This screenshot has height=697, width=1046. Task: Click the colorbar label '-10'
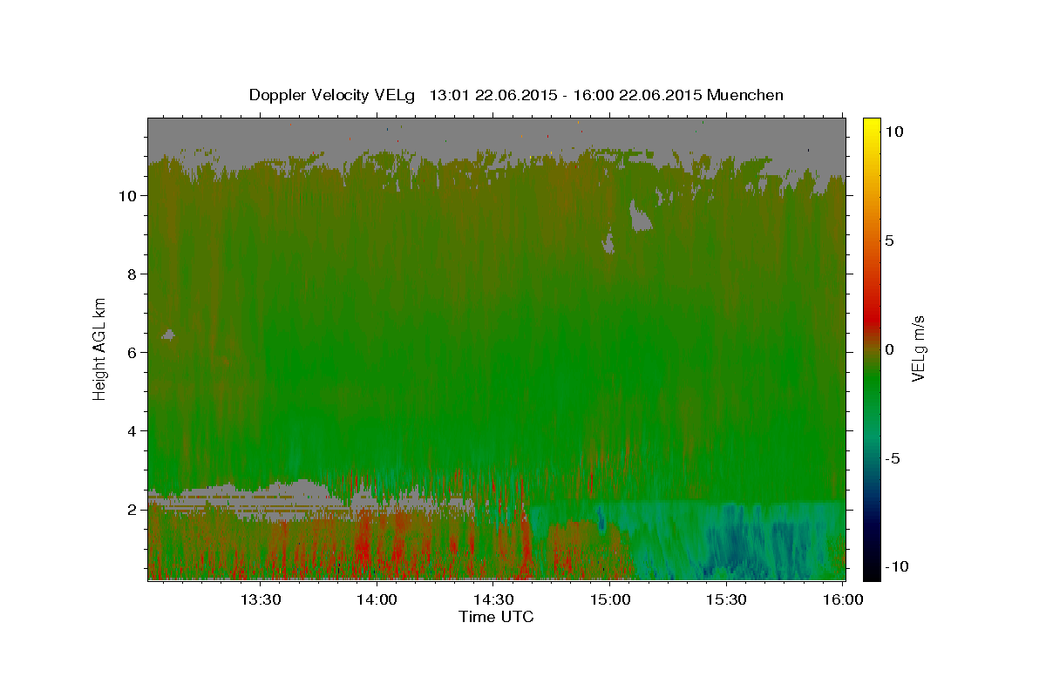(x=896, y=567)
